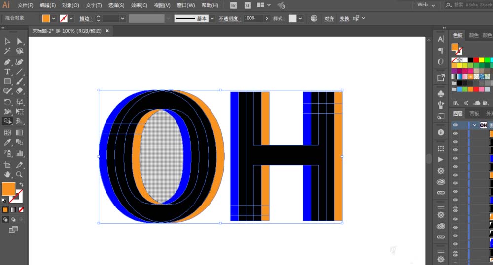This screenshot has height=265, width=493.
Task: Choose the Zoom magnifier tool
Action: pos(20,175)
